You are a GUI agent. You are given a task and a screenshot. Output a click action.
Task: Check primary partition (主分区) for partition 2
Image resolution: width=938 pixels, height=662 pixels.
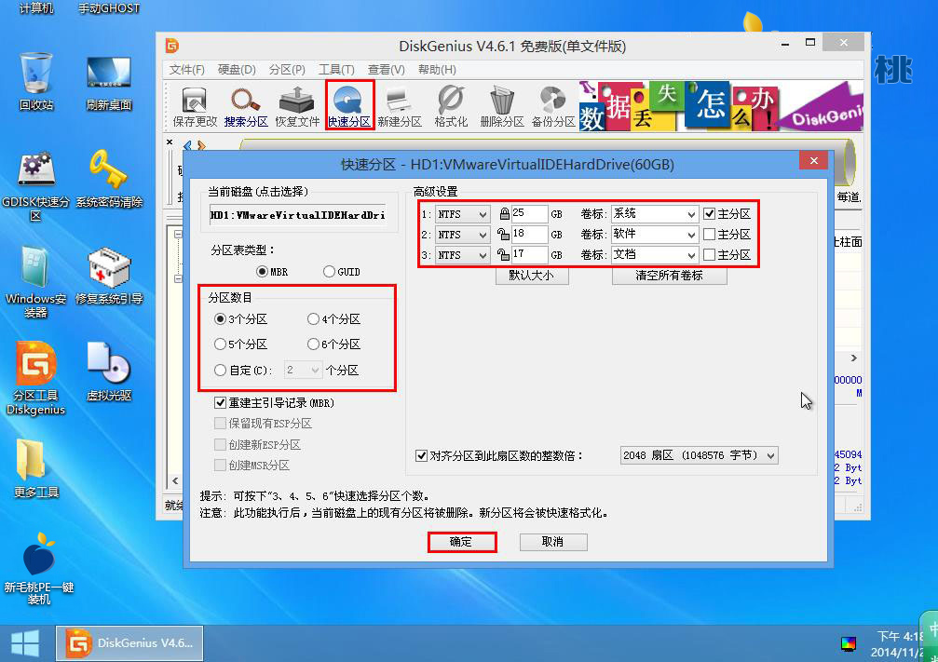coord(710,235)
